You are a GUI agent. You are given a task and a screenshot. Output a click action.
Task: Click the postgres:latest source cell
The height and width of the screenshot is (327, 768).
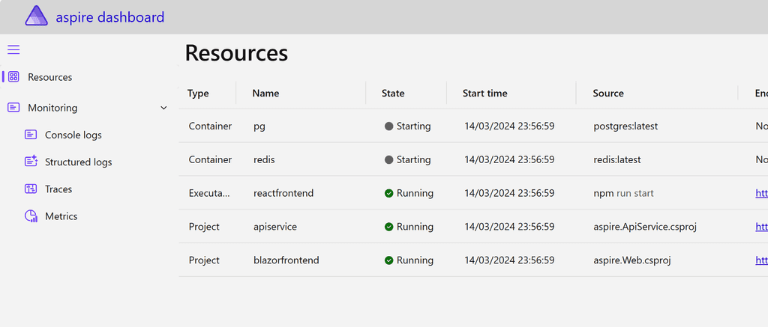tap(625, 126)
